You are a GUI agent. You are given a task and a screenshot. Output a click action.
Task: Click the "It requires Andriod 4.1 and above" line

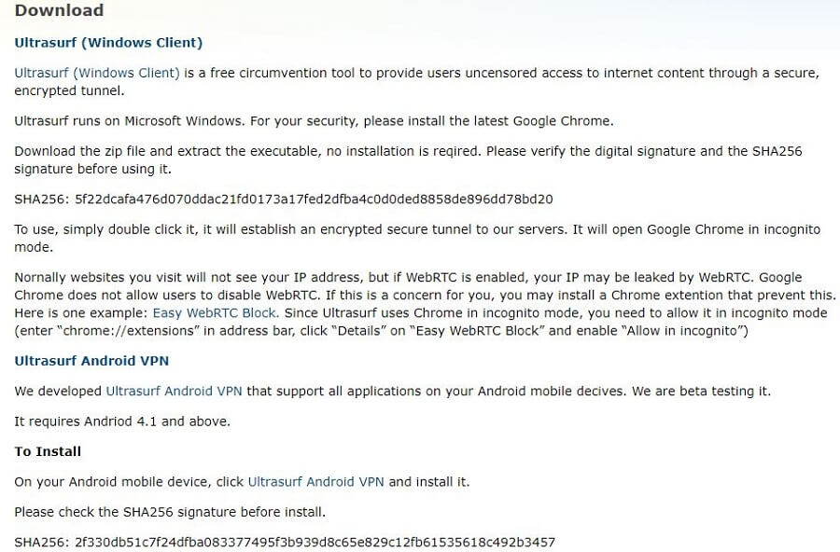[x=122, y=421]
